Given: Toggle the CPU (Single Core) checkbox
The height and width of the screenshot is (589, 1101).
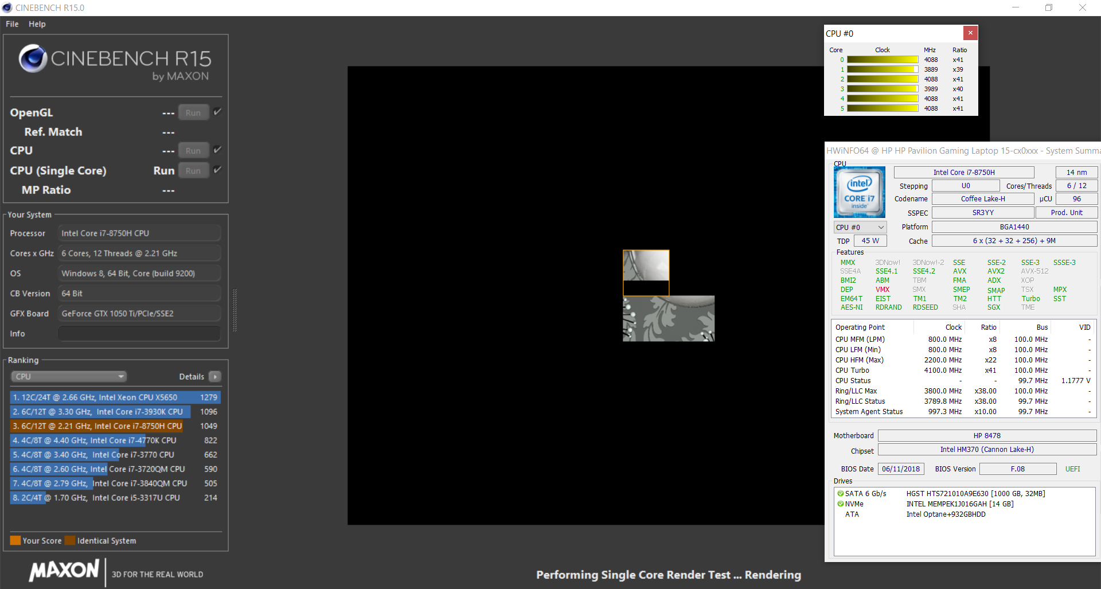Looking at the screenshot, I should point(217,170).
